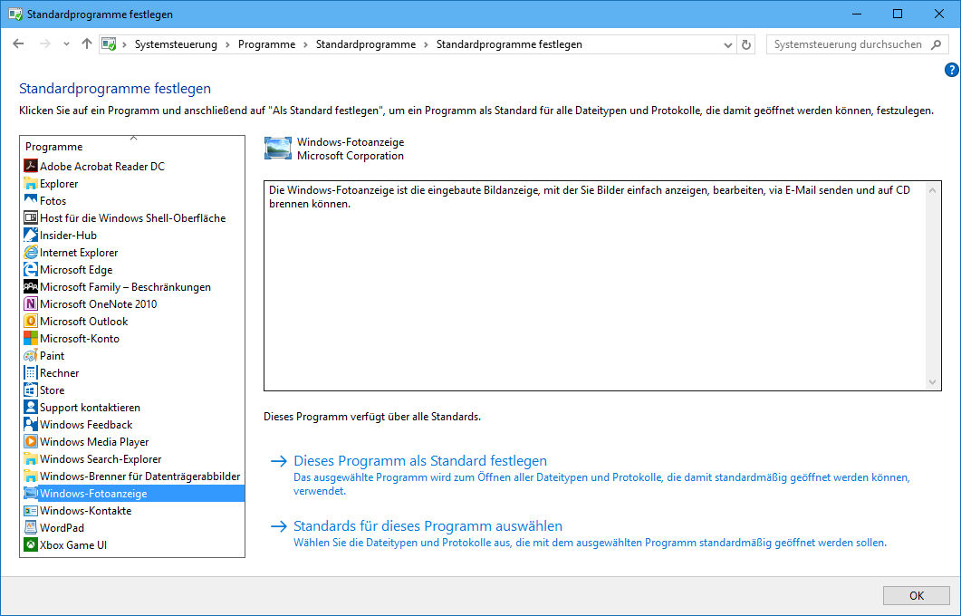This screenshot has height=616, width=961.
Task: Click the Rechner calculator icon
Action: [31, 372]
